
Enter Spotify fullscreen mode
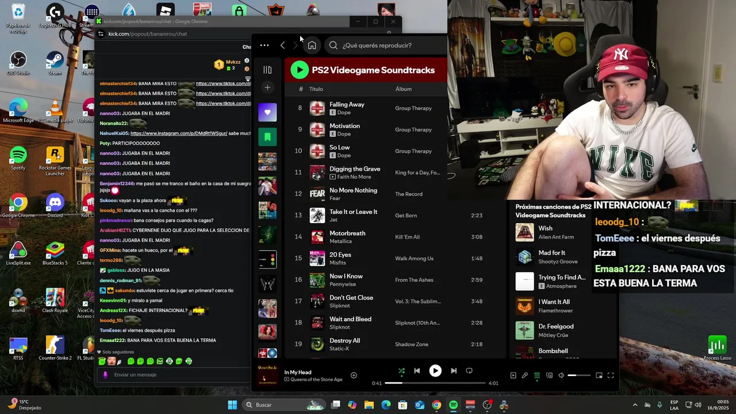(x=611, y=375)
